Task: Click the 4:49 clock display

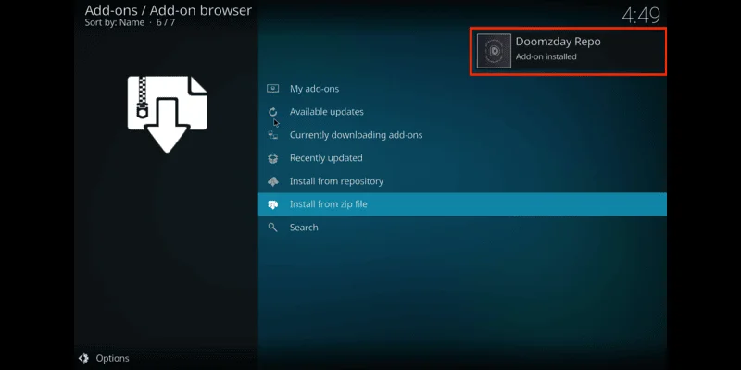Action: click(x=641, y=16)
